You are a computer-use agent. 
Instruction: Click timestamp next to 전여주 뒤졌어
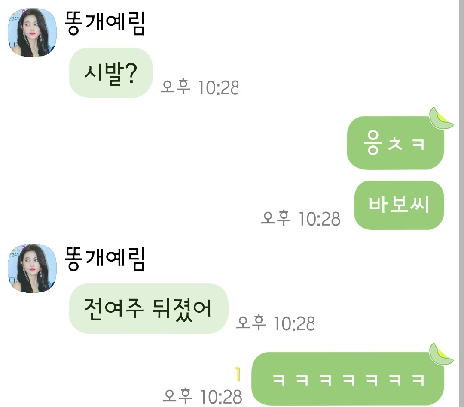[275, 323]
